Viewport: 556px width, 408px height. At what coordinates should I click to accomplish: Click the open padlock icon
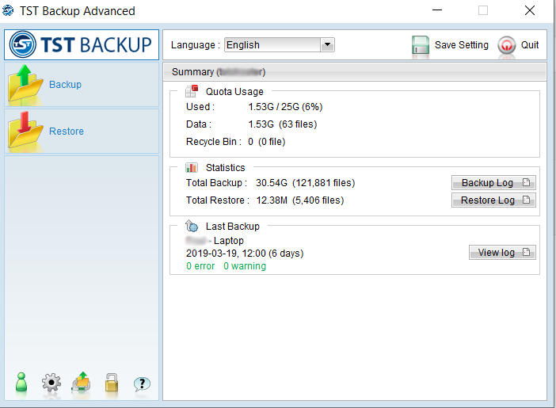coord(112,383)
